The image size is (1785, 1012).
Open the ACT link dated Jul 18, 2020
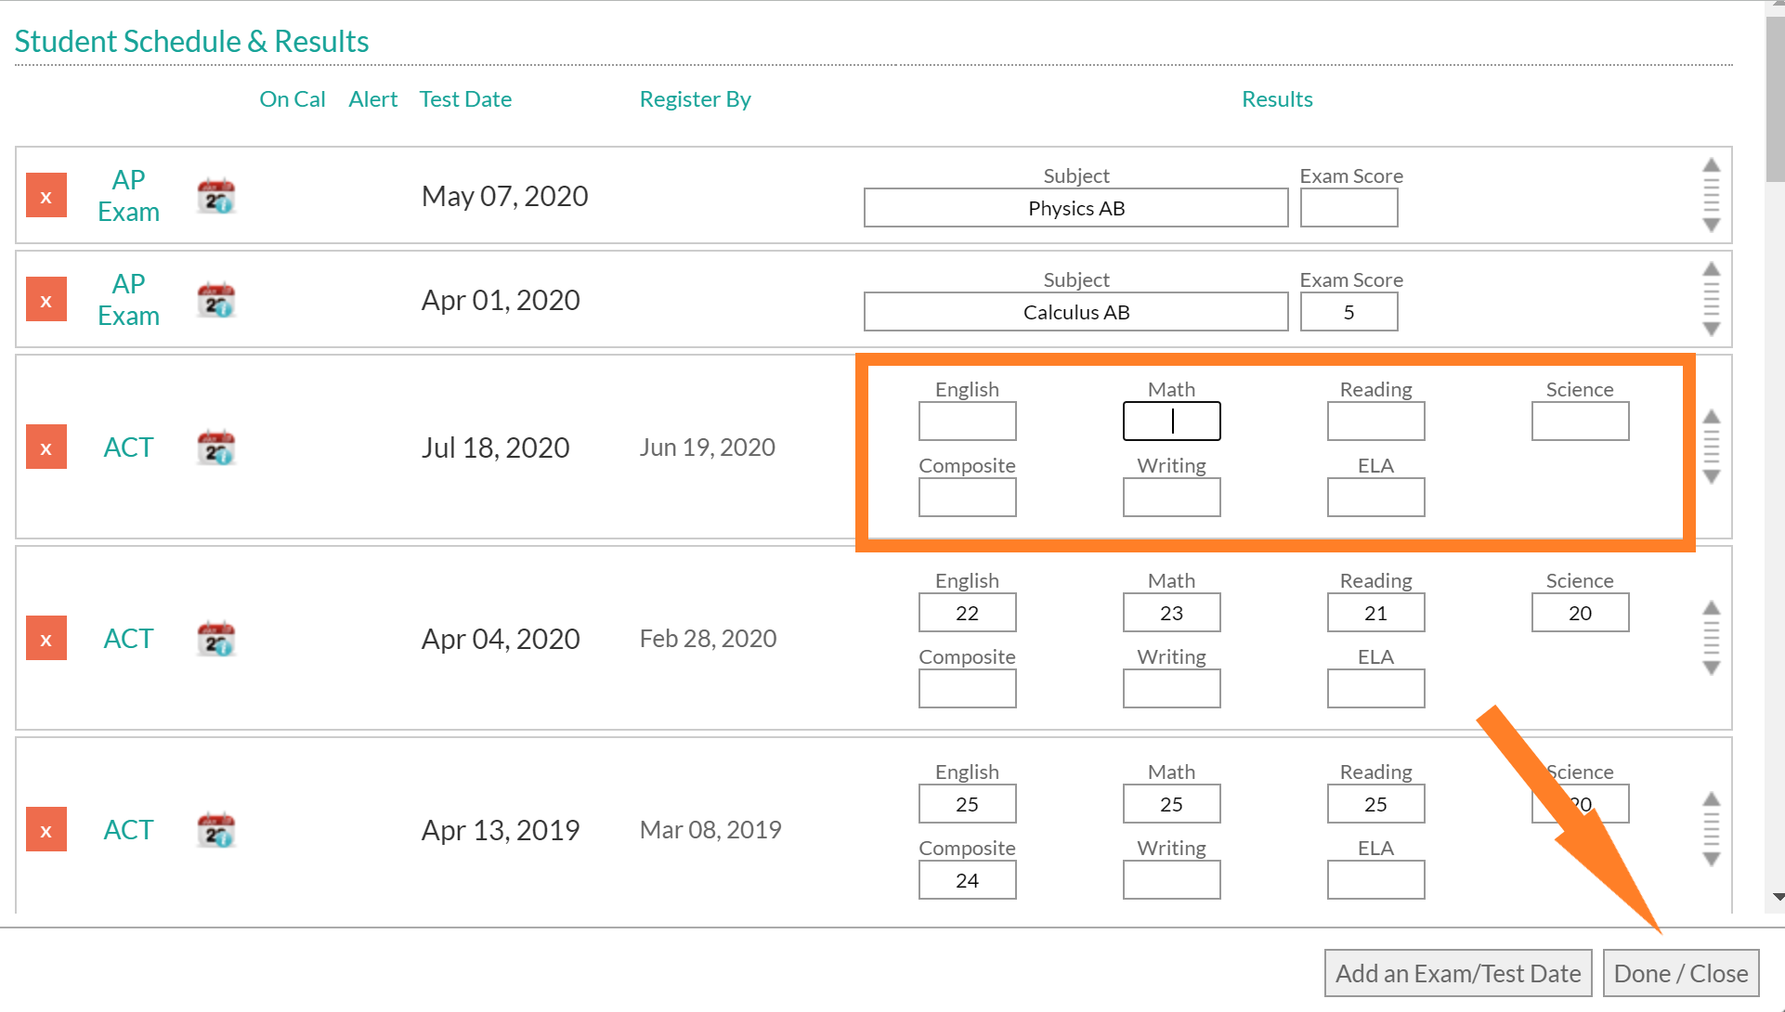coord(128,448)
